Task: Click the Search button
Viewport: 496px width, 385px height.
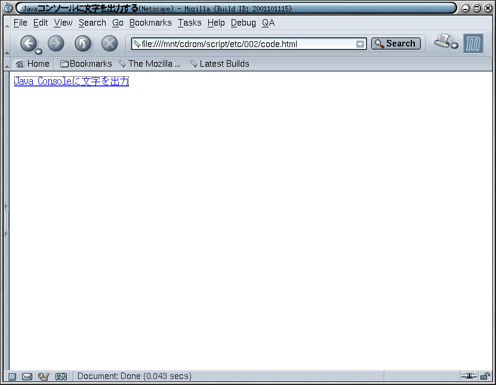Action: (396, 44)
